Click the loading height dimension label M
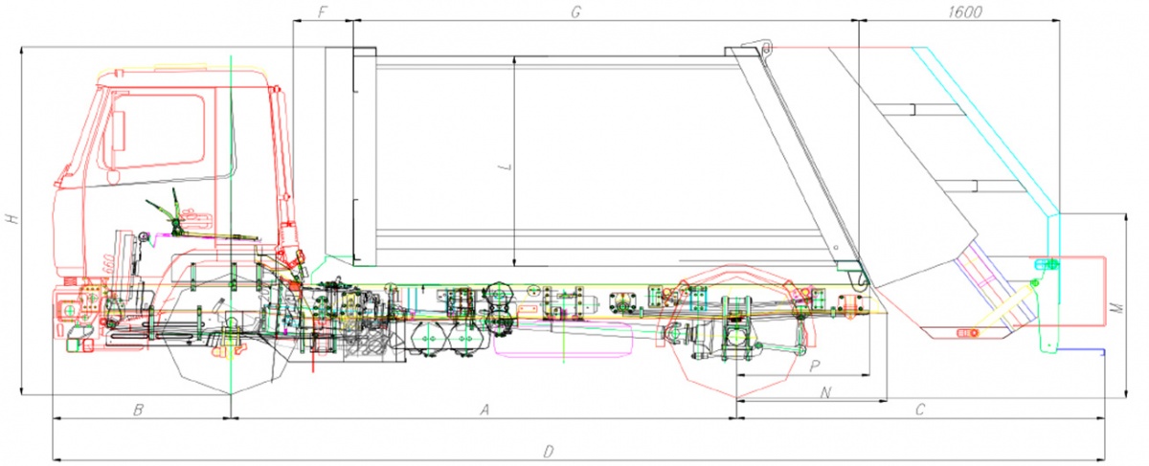The height and width of the screenshot is (466, 1149). click(1115, 309)
